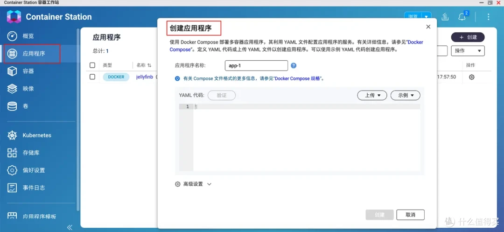Click the dialog 创建 button

pyautogui.click(x=379, y=215)
